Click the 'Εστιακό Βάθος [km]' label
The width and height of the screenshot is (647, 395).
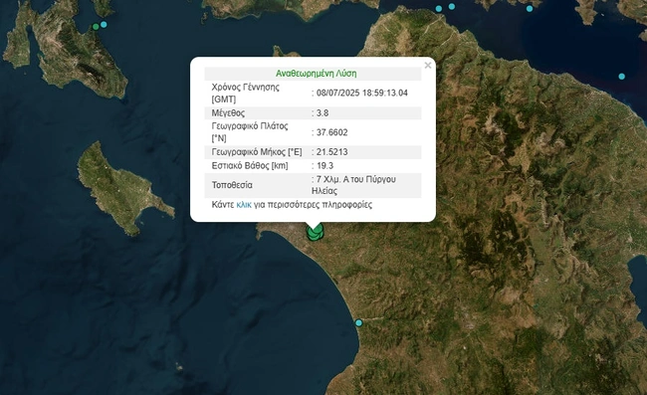pyautogui.click(x=250, y=166)
